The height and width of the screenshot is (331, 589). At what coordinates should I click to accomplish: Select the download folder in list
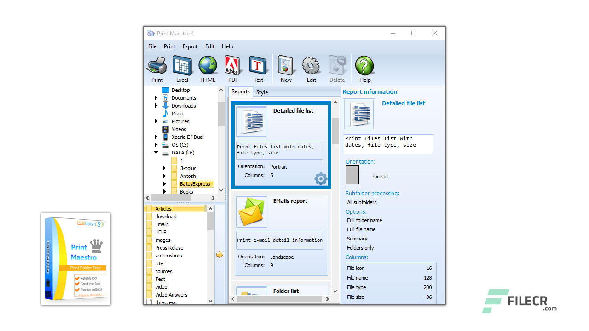(x=166, y=217)
